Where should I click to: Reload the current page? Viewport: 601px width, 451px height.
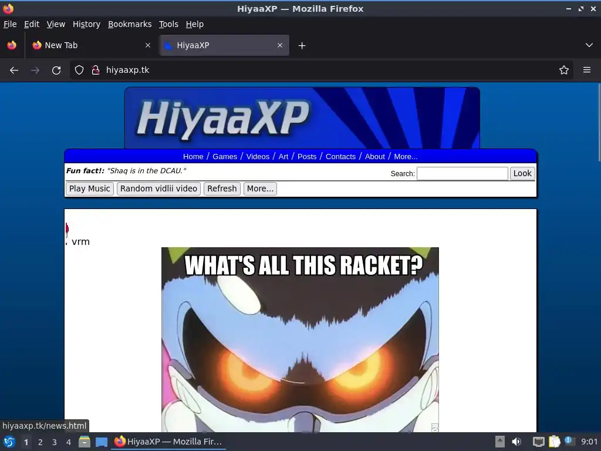[x=56, y=70]
